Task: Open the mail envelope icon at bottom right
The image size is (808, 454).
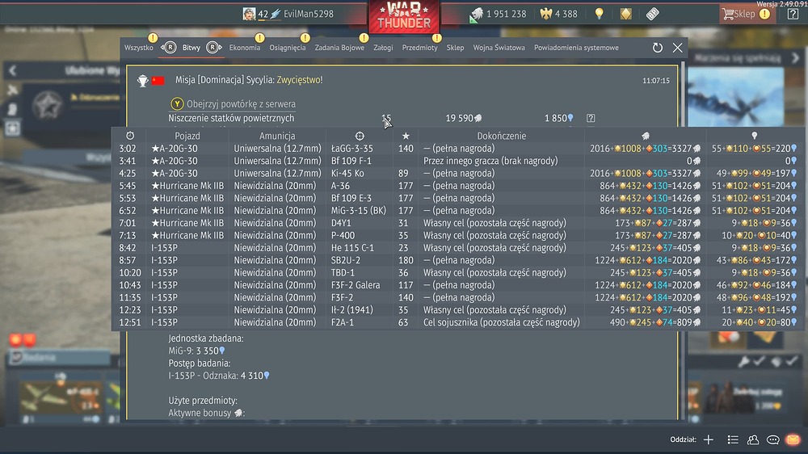Action: click(793, 439)
